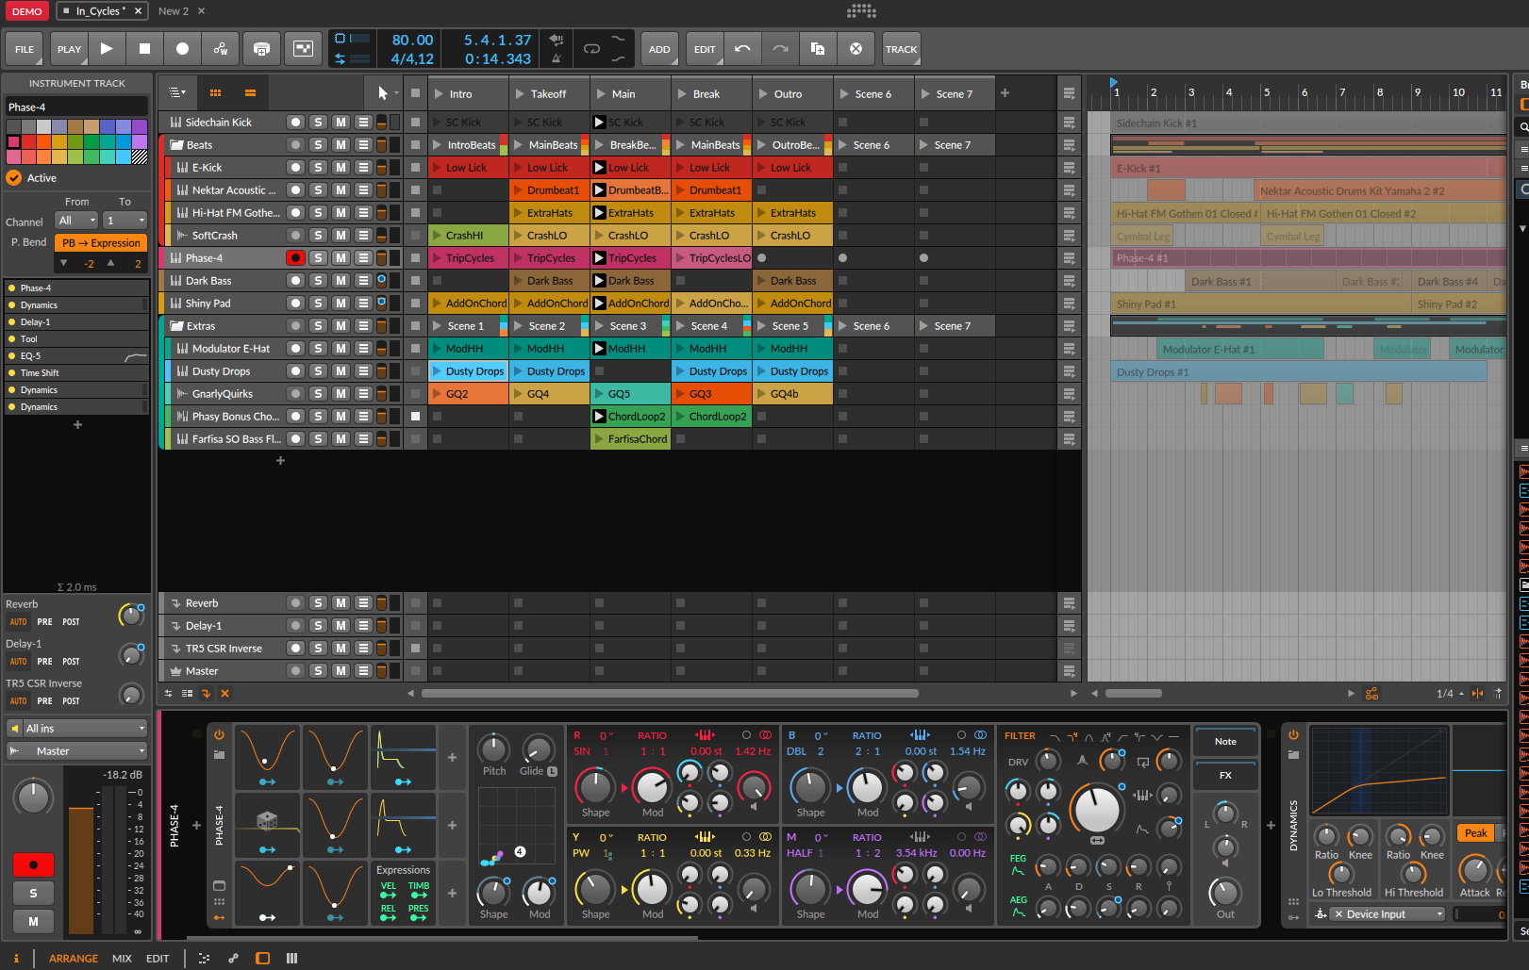
Task: Toggle the device panel icon in bottom bar
Action: click(263, 958)
